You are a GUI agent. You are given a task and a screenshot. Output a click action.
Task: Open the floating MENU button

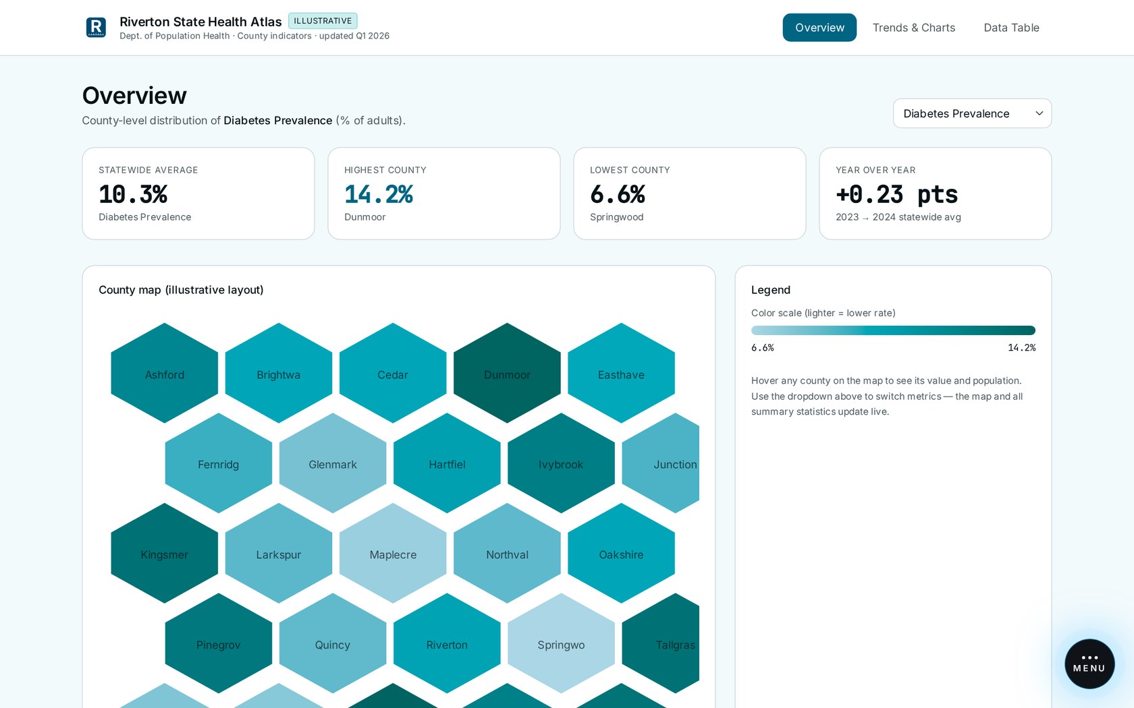click(1089, 663)
